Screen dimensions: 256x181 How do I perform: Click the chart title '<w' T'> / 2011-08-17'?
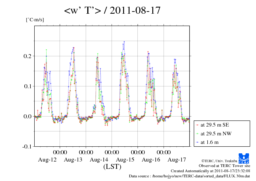[x=112, y=10]
